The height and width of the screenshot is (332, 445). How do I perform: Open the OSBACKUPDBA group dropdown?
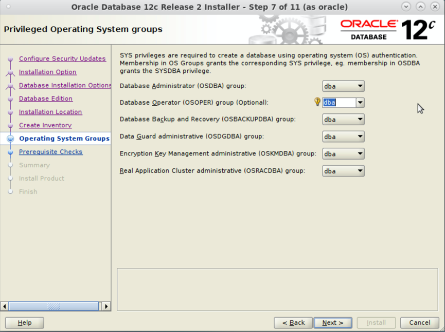[x=343, y=120]
